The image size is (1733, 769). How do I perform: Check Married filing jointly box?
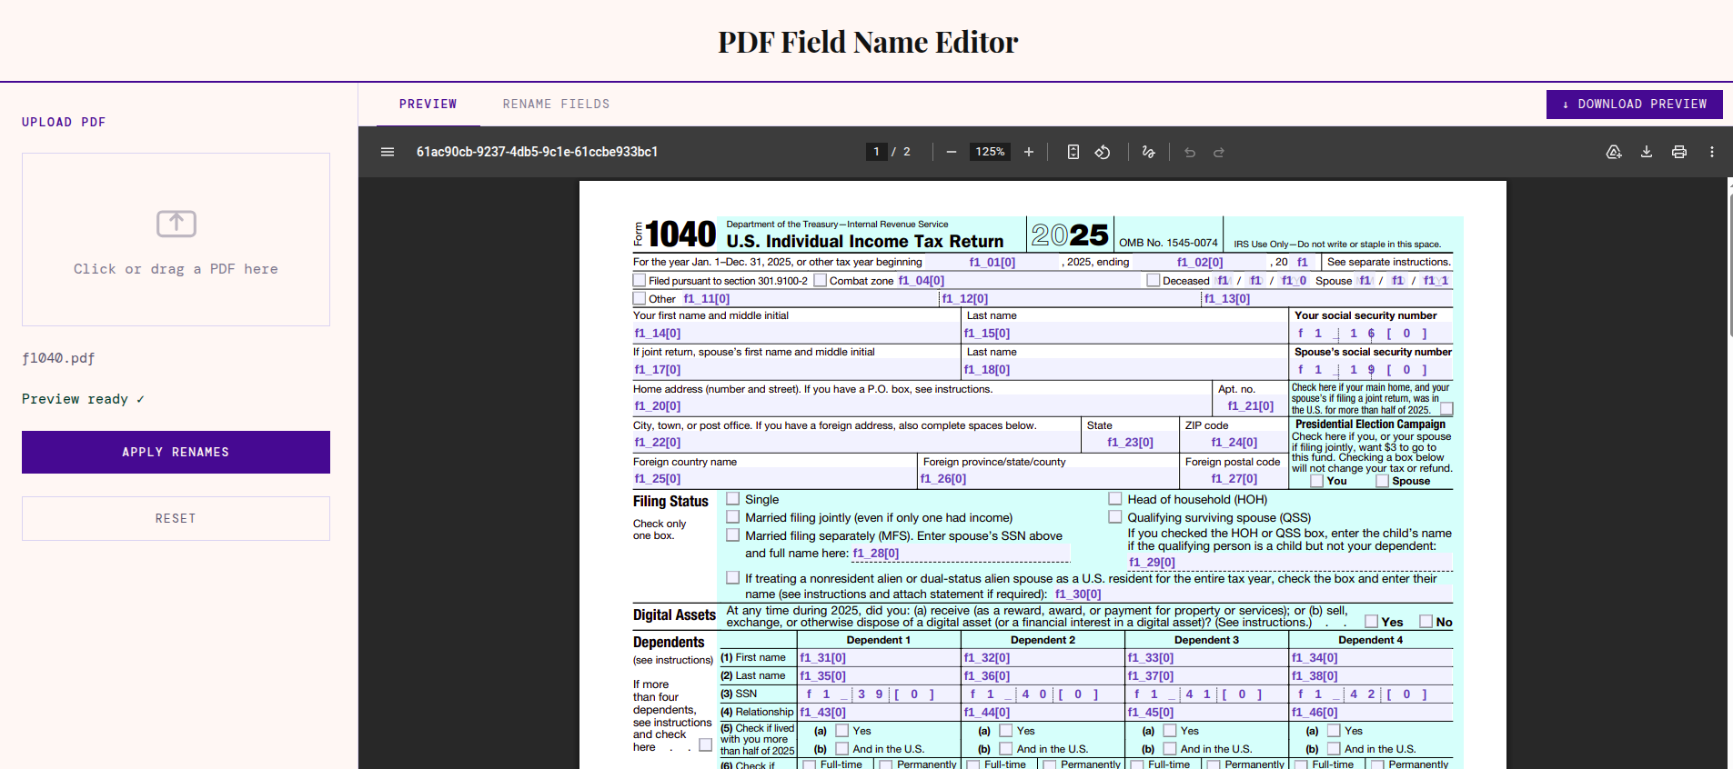[x=733, y=517]
